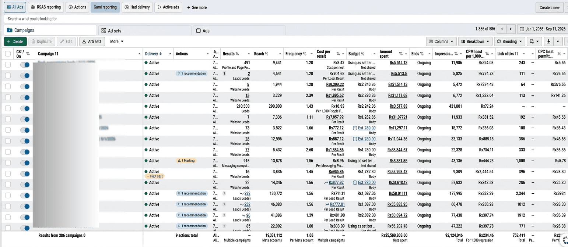Open the reports icon dropdown next to Breoding

(x=534, y=42)
